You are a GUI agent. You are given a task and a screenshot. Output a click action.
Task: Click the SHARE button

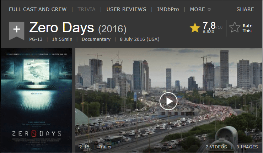pyautogui.click(x=245, y=9)
